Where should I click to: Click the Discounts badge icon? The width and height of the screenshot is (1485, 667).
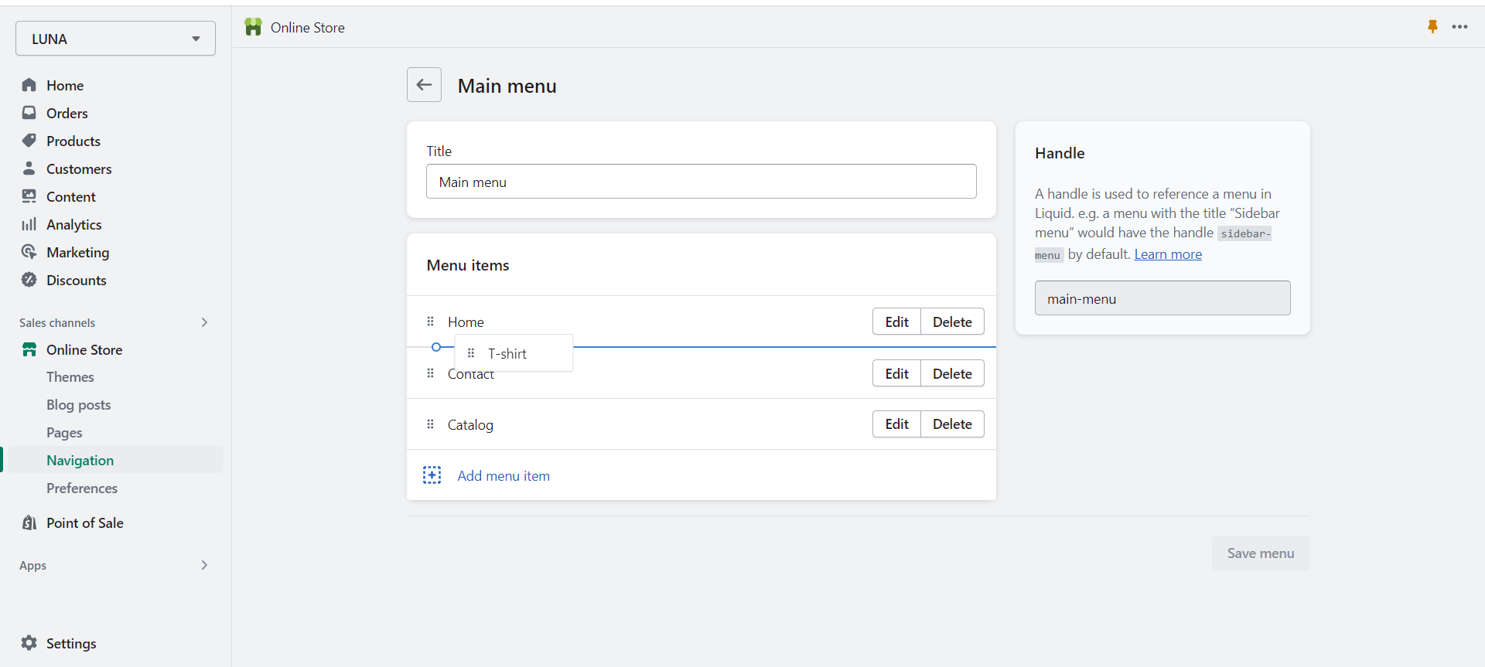(29, 280)
